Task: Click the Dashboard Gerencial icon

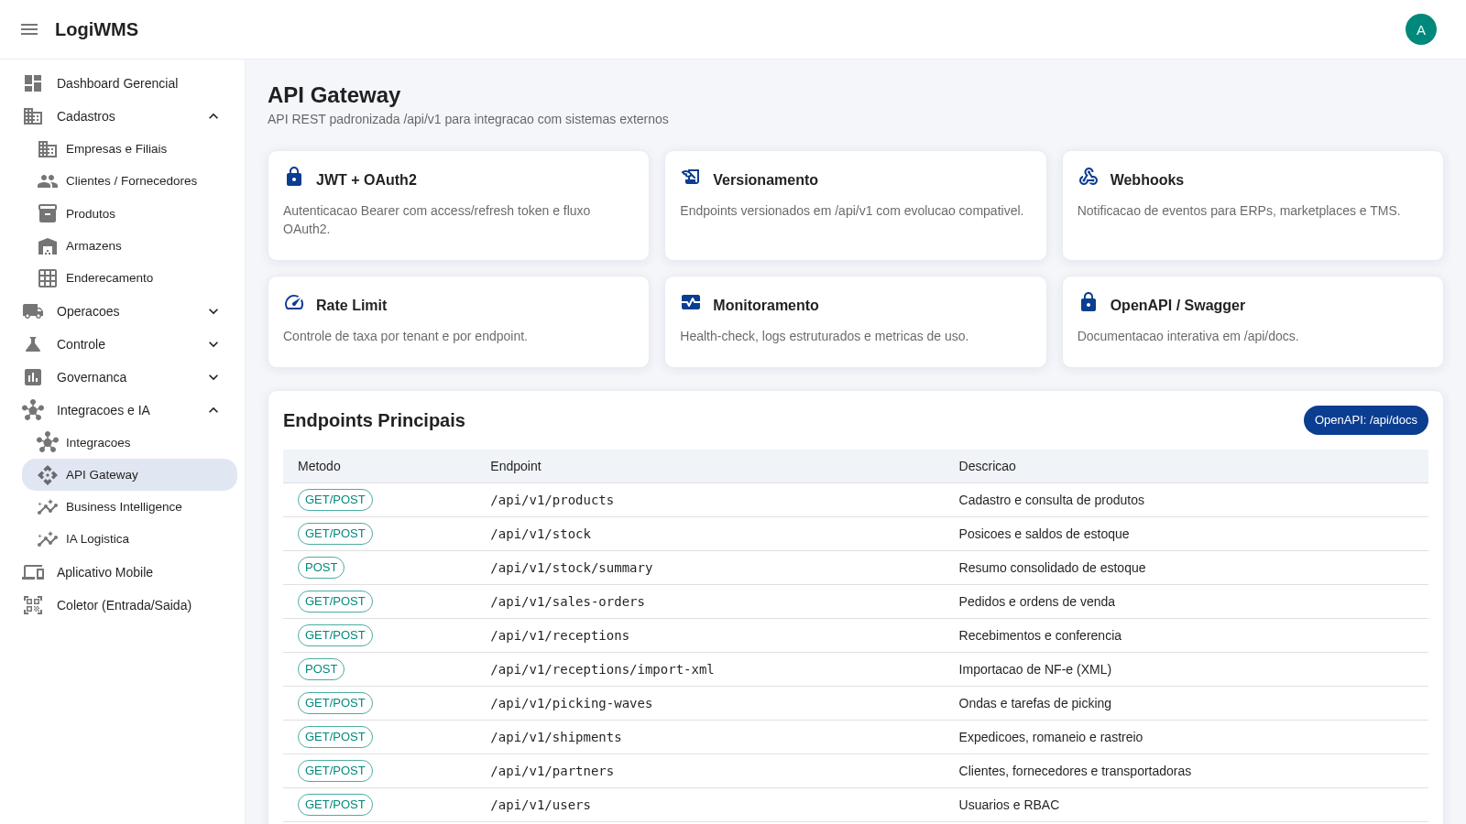Action: point(33,83)
